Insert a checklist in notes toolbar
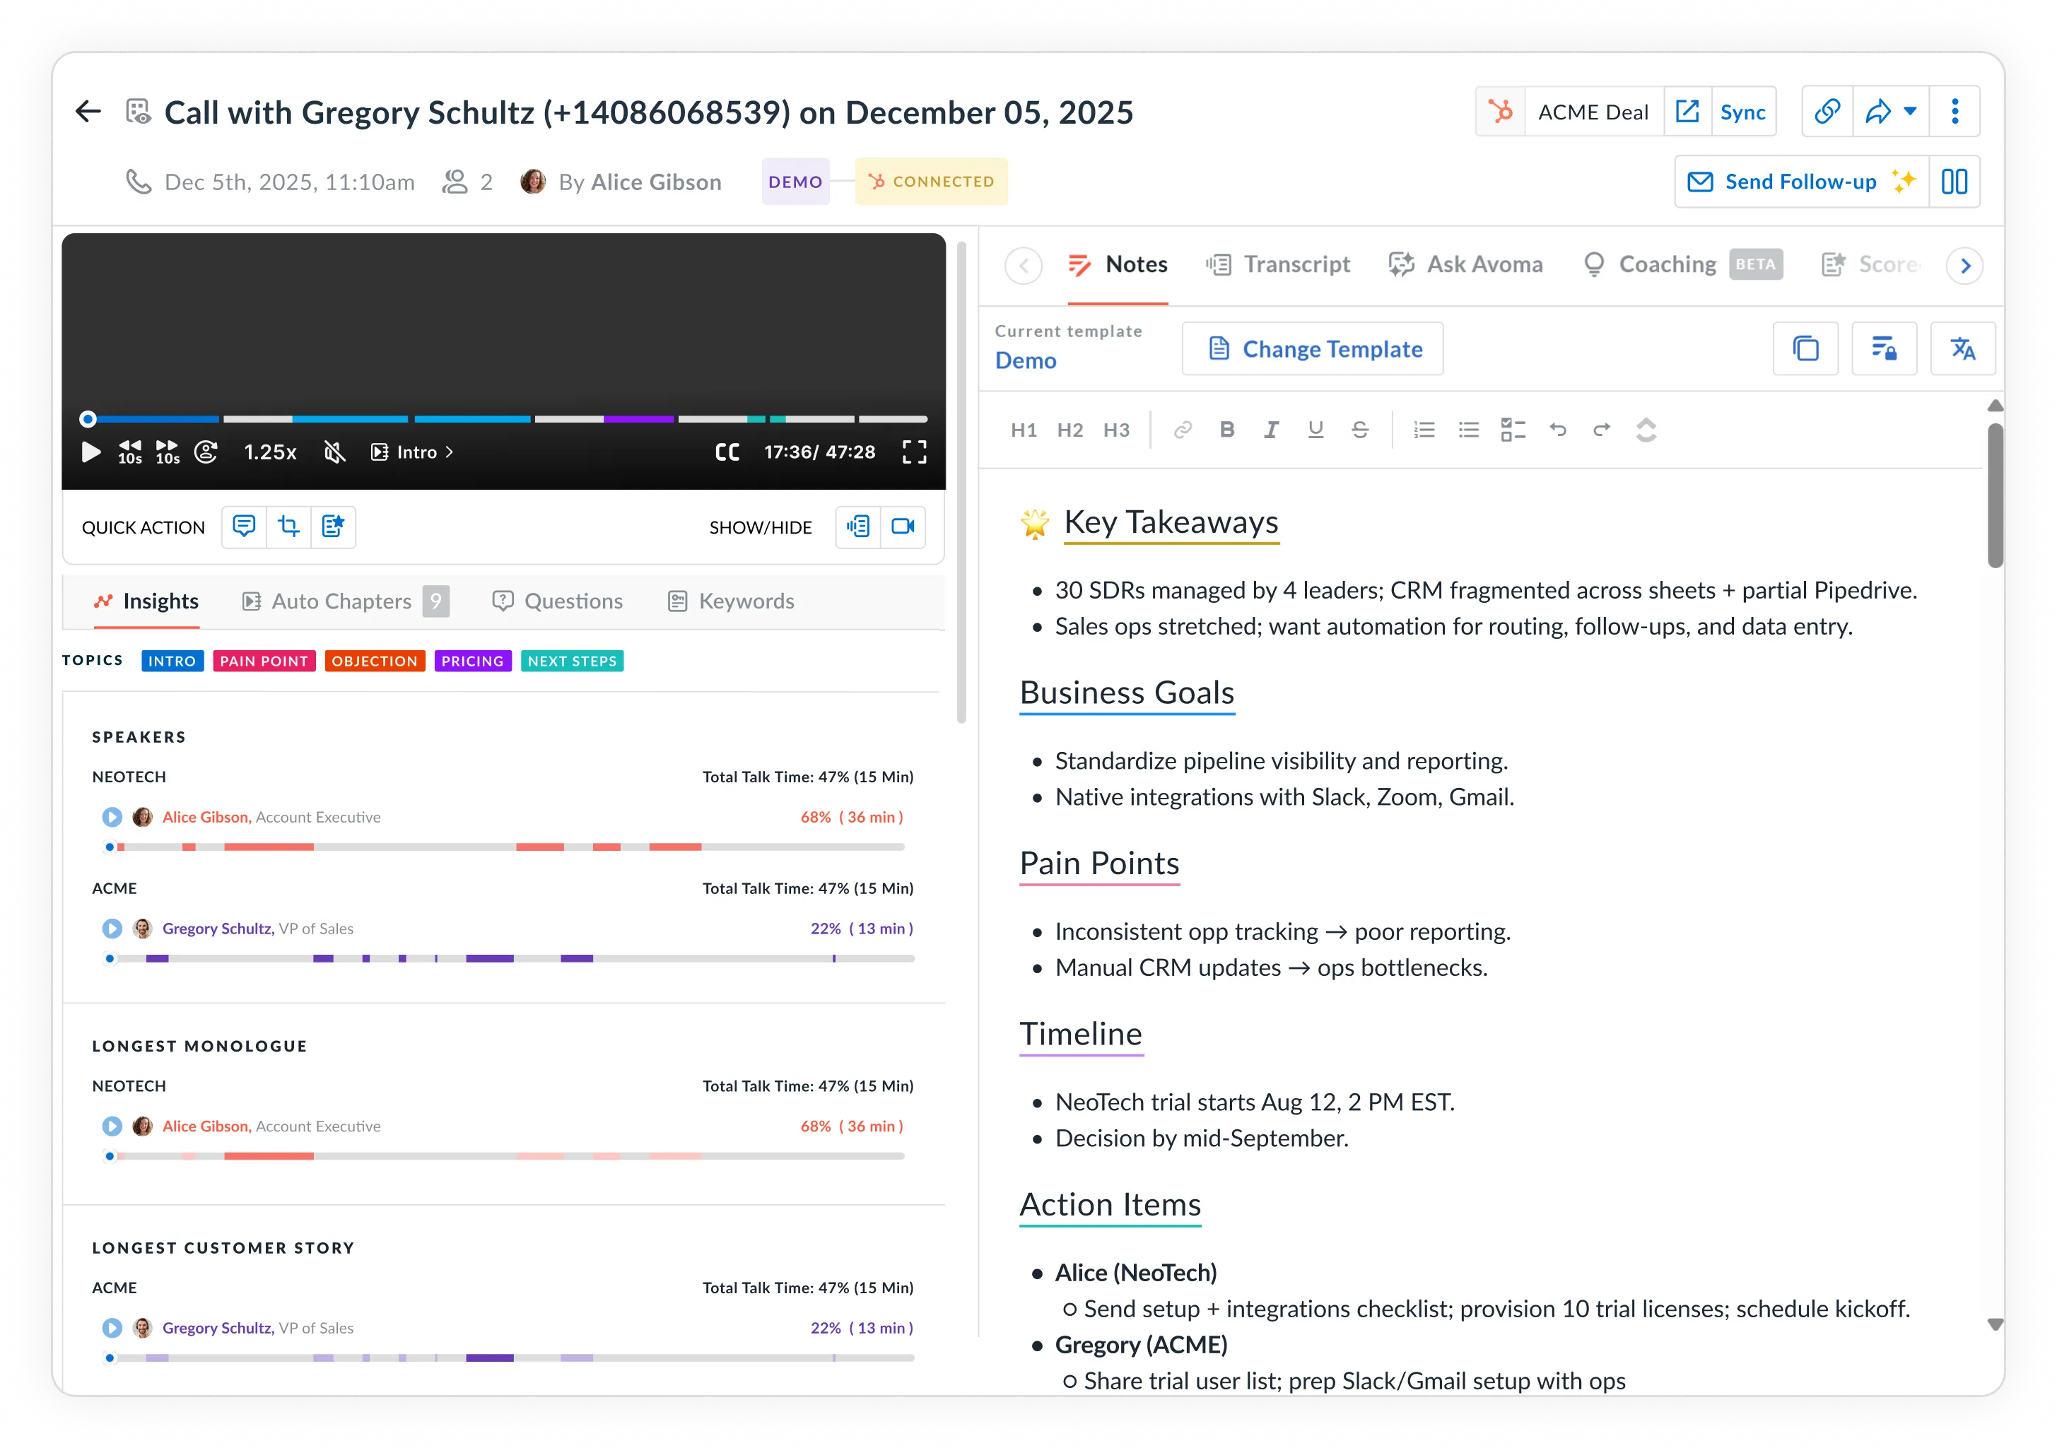 coord(1512,430)
